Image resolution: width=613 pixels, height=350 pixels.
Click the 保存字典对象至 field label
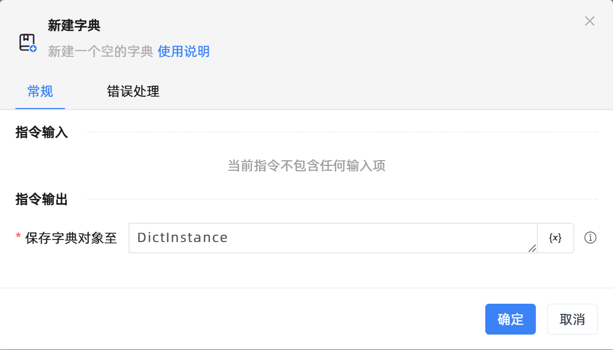[71, 238]
